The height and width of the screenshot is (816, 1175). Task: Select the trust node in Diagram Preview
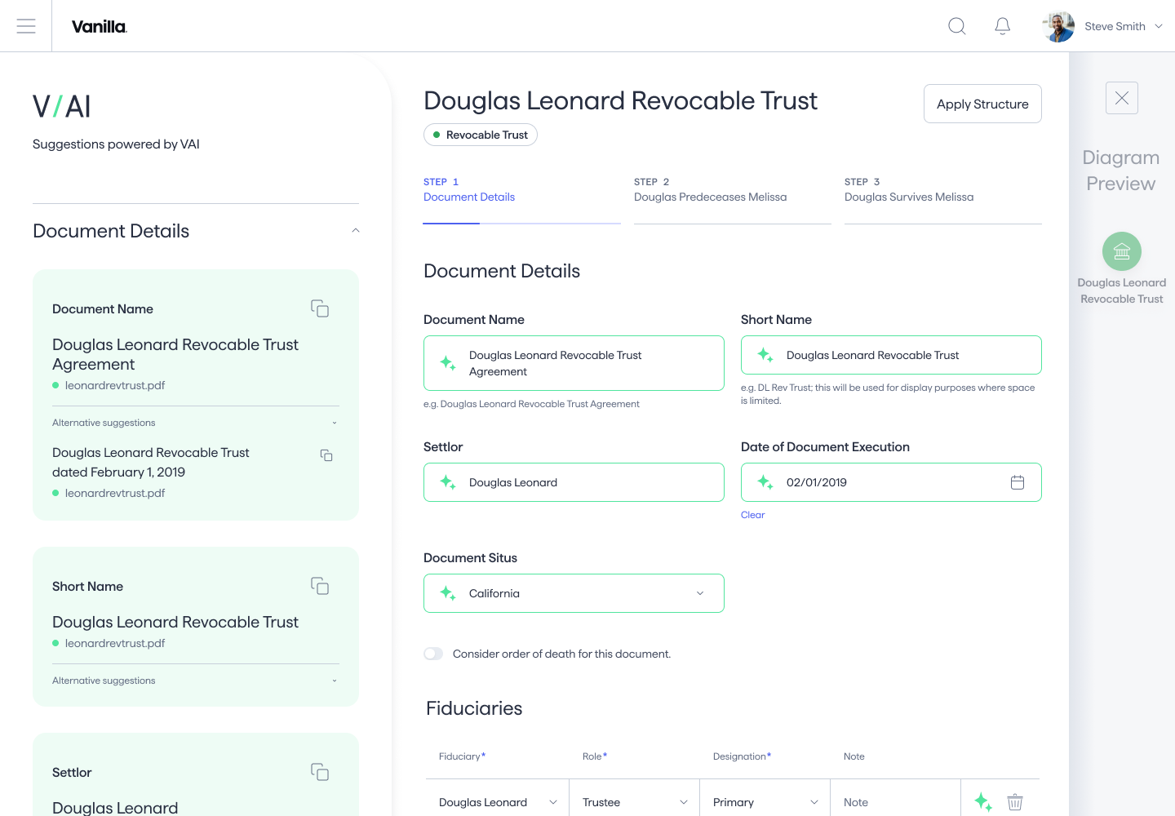pyautogui.click(x=1121, y=251)
